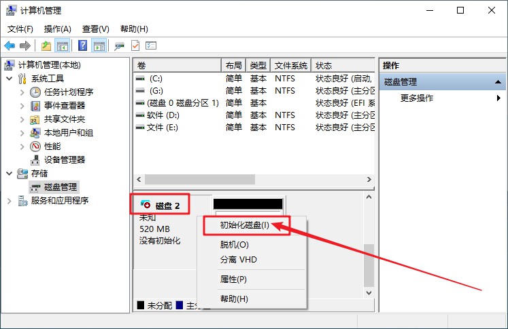508x329 pixels.
Task: Click 更多操作 in the actions pane
Action: 417,98
